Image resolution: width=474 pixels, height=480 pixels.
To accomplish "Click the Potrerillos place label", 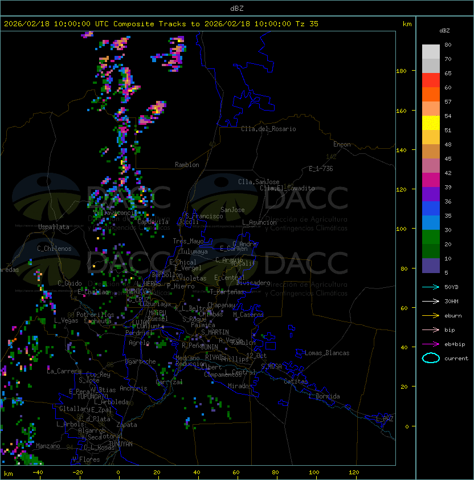I will pyautogui.click(x=95, y=315).
